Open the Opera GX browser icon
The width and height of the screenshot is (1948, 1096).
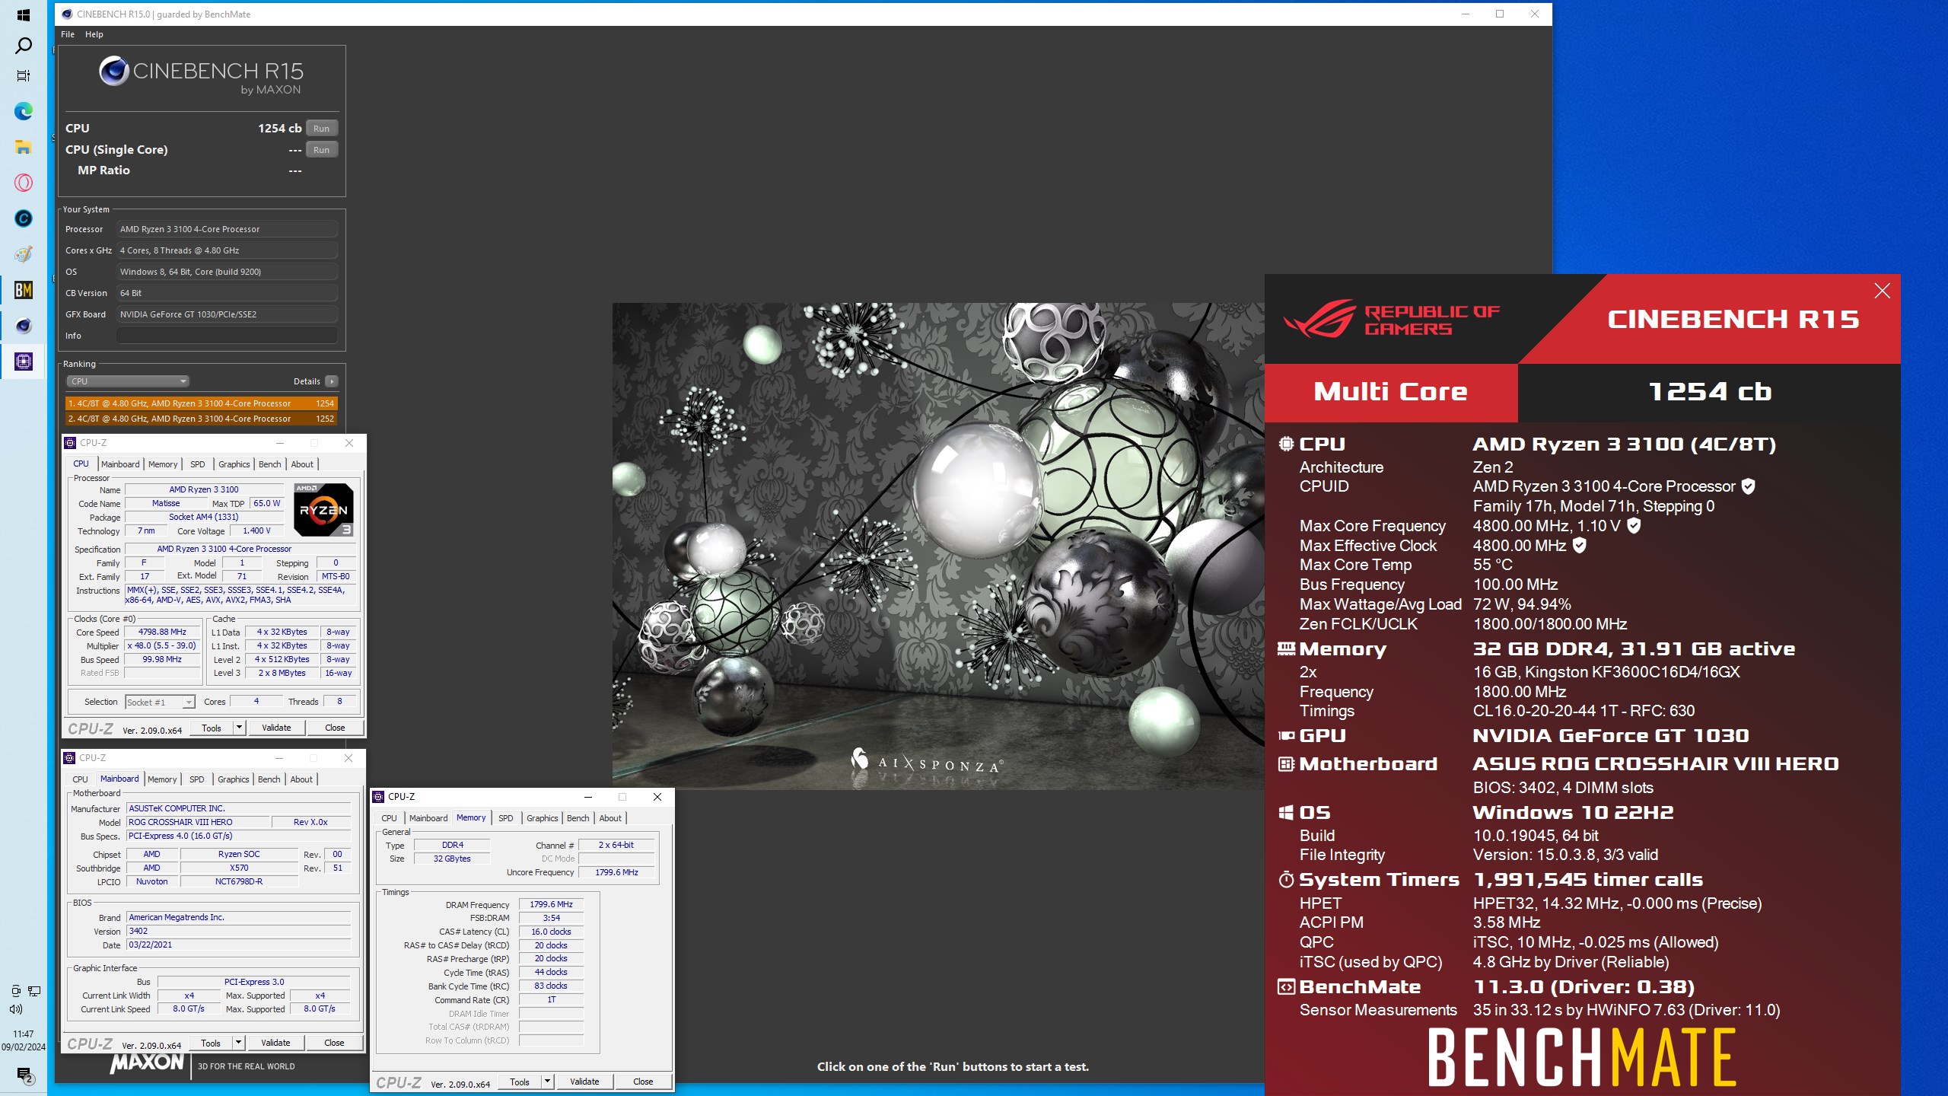click(x=24, y=183)
